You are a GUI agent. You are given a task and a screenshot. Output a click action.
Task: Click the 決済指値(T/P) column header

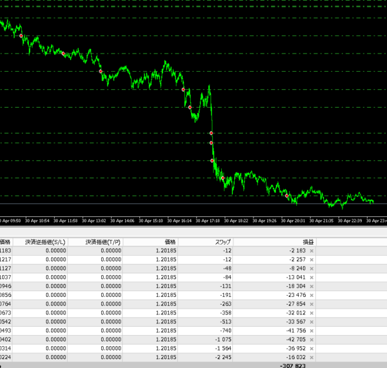tap(103, 241)
